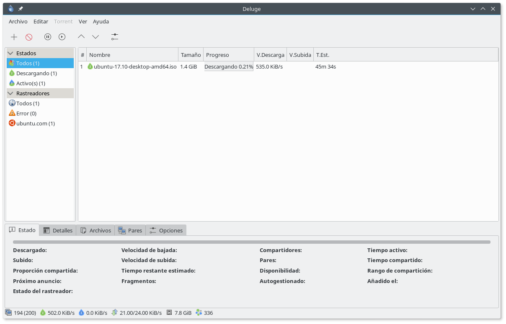Switch to the Estado tab

[x=22, y=230]
